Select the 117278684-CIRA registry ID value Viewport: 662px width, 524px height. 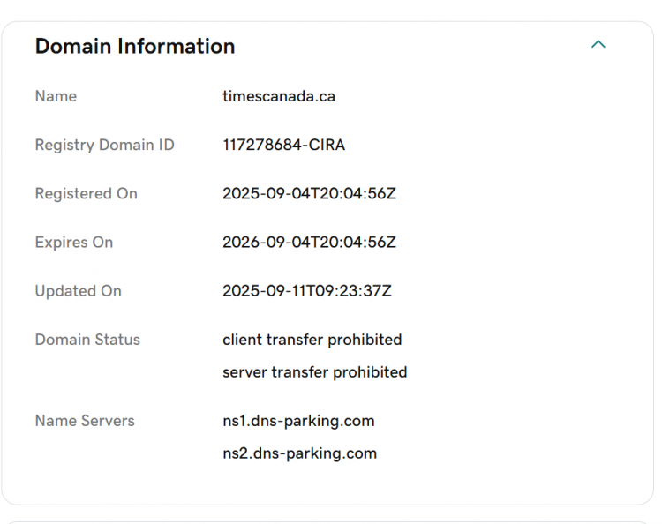pyautogui.click(x=283, y=145)
